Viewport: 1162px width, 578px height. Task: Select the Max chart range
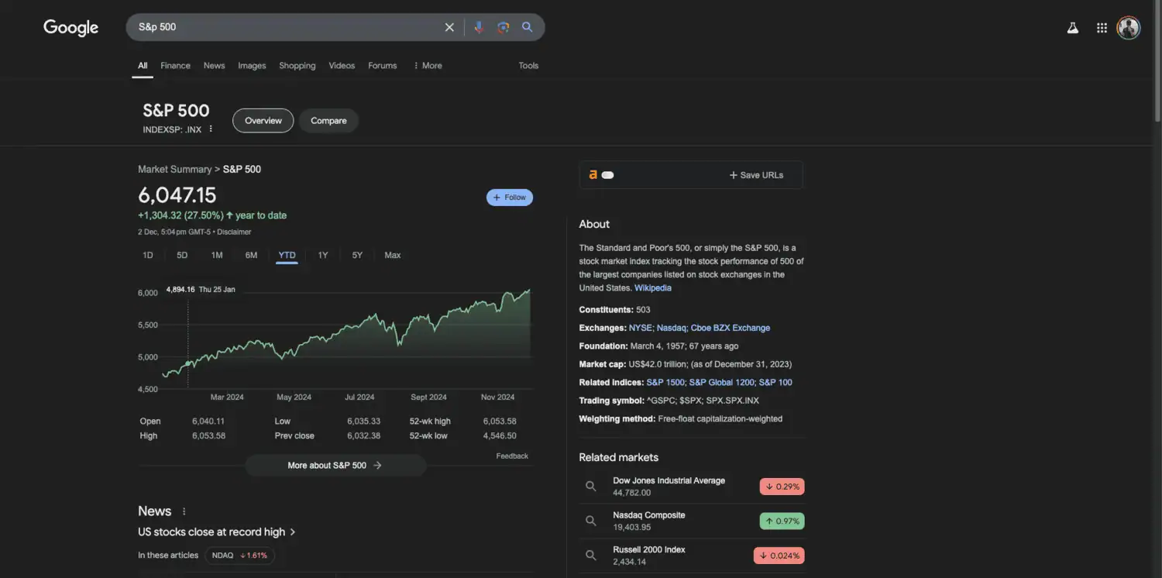393,255
